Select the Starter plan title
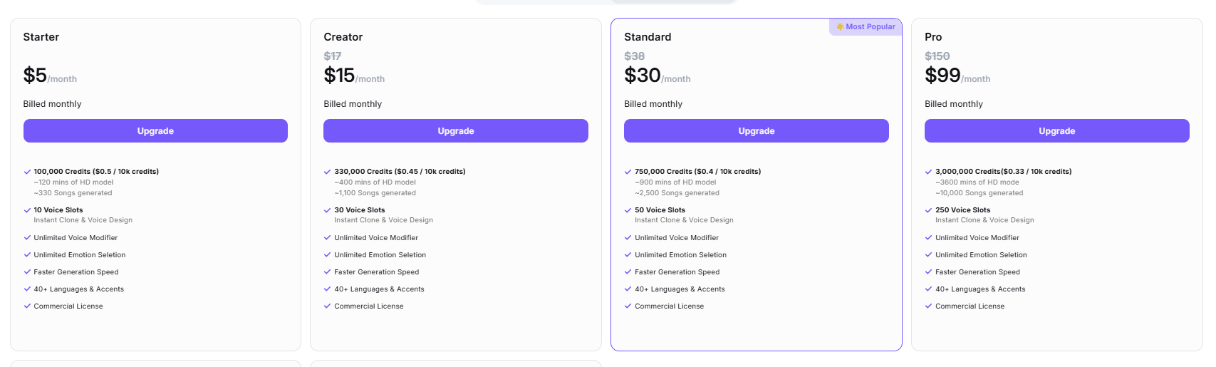The image size is (1216, 367). (41, 37)
